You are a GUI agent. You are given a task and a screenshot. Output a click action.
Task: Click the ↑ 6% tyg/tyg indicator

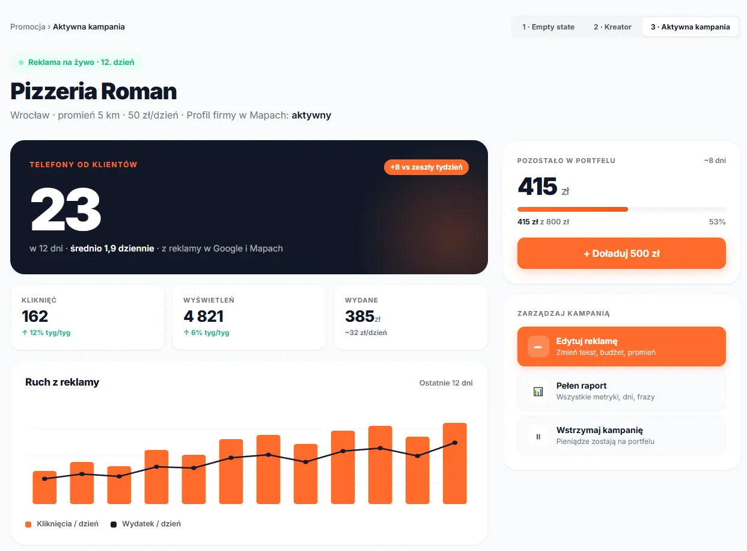coord(206,333)
